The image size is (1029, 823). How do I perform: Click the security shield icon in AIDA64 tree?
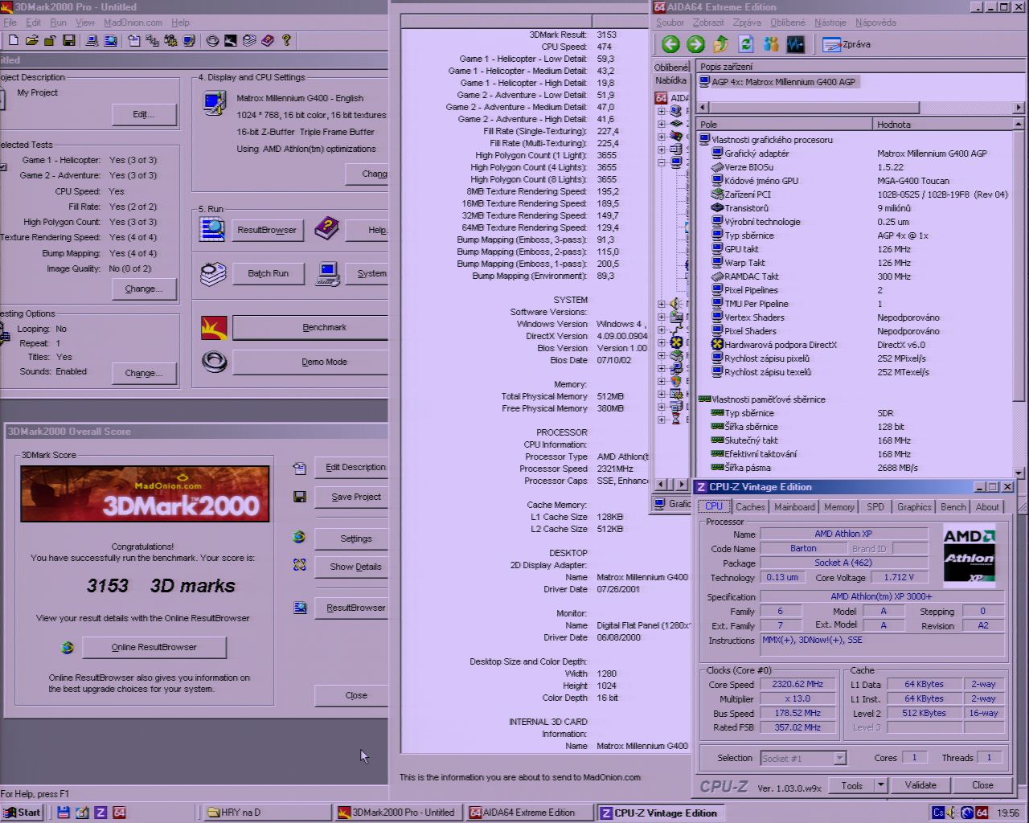click(676, 381)
